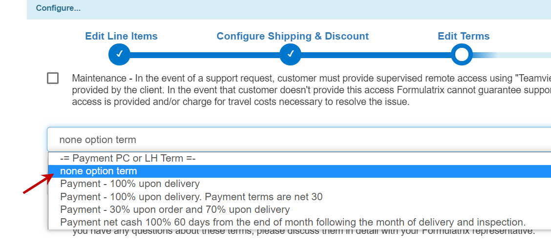Click the Edit Terms step label
551x249 pixels.
pyautogui.click(x=464, y=36)
